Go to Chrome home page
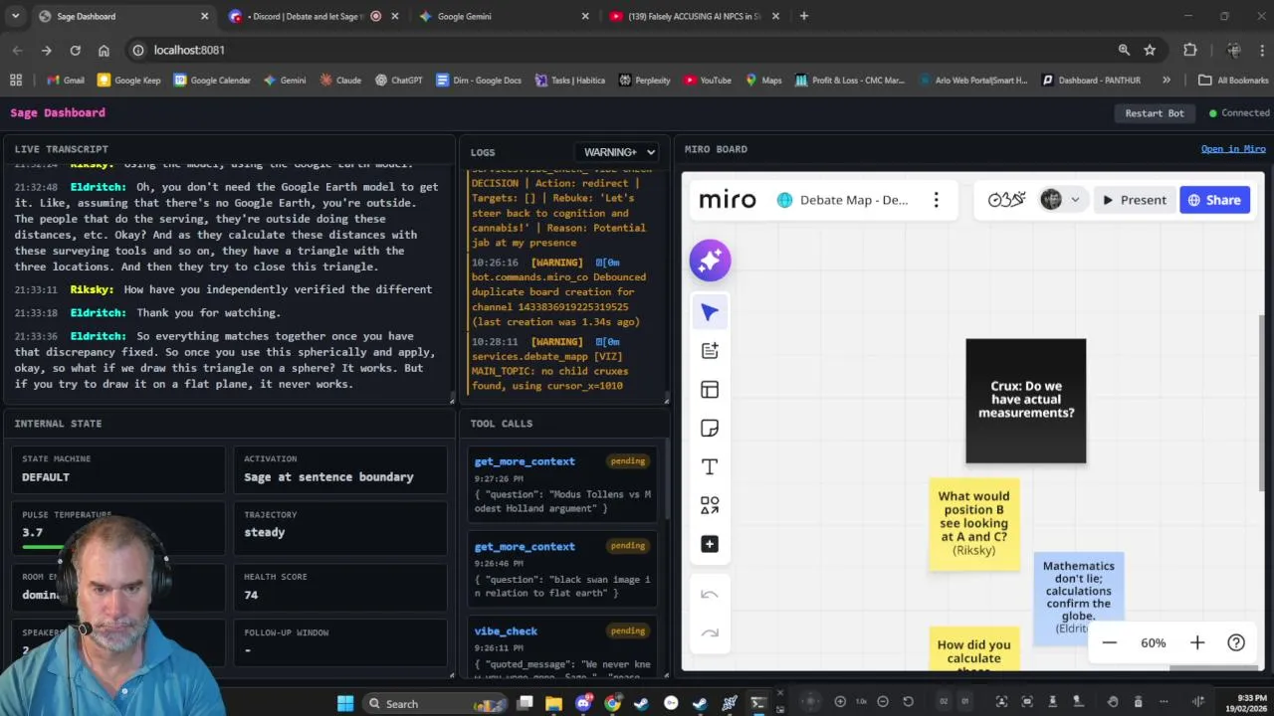 click(104, 50)
